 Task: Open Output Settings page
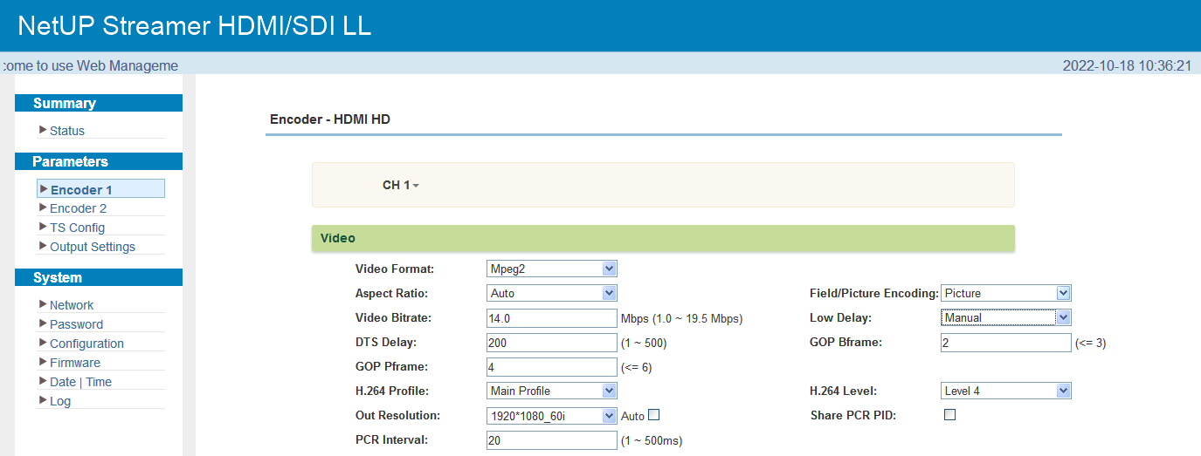(x=93, y=247)
